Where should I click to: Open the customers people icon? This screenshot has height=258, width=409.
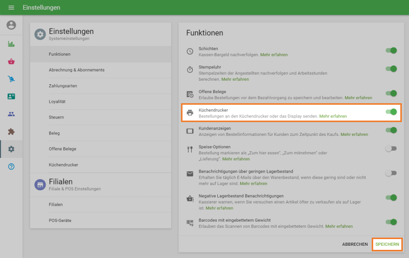pos(11,114)
